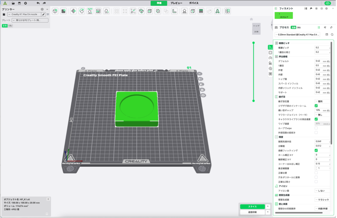Select the text emboss 'A' tool
The height and width of the screenshot is (218, 337).
point(217,11)
